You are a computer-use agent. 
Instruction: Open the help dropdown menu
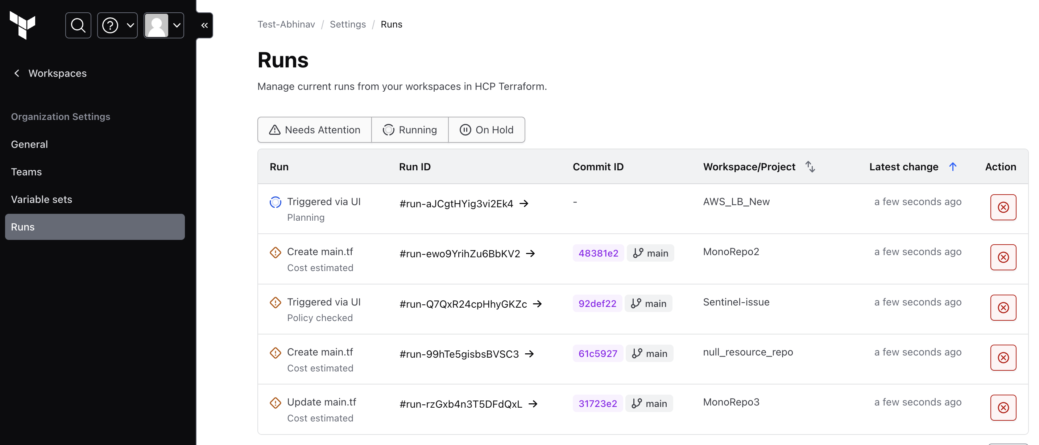click(117, 25)
